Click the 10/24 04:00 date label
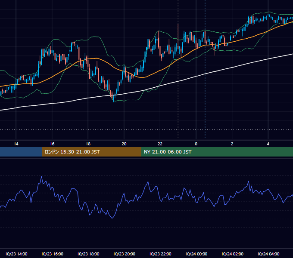293x258 pixels. coord(268,254)
